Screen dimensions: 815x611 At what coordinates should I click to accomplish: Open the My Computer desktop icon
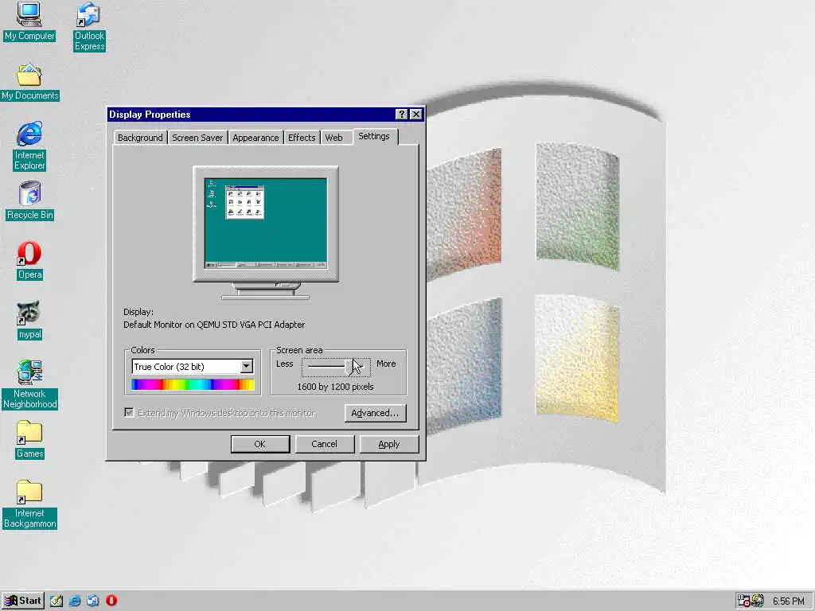[x=29, y=21]
